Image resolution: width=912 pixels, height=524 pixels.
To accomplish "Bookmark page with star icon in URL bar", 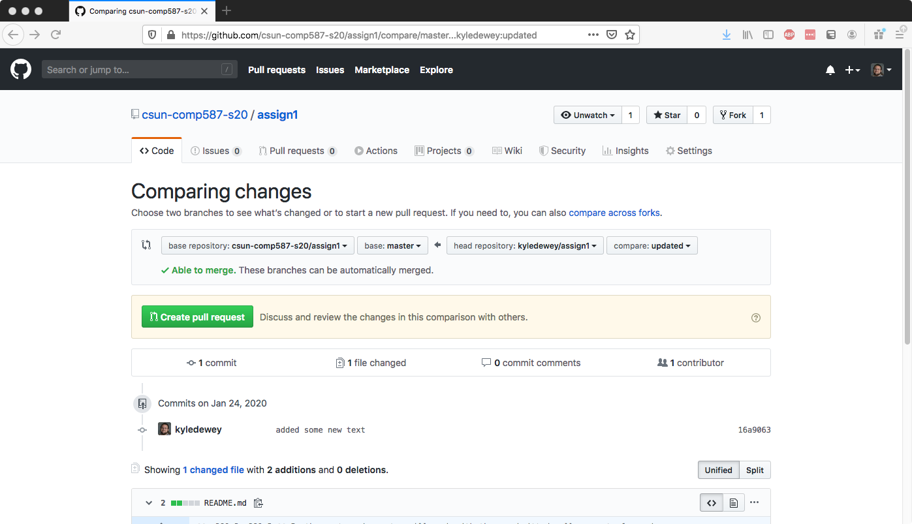I will click(x=630, y=35).
